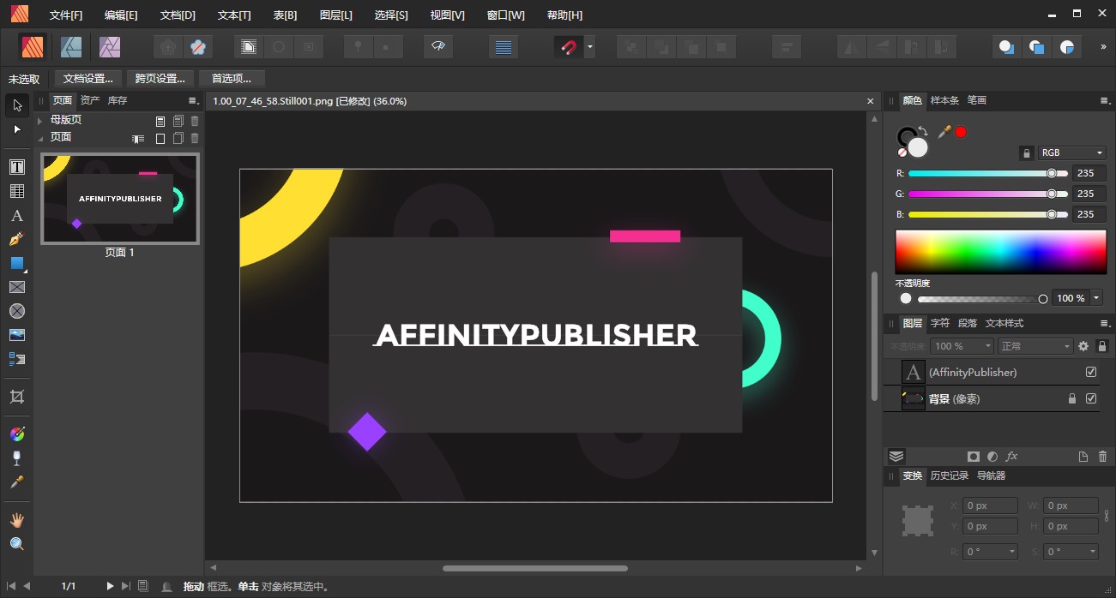Select the Zoom magnifier tool
Image resolution: width=1116 pixels, height=598 pixels.
coord(17,544)
